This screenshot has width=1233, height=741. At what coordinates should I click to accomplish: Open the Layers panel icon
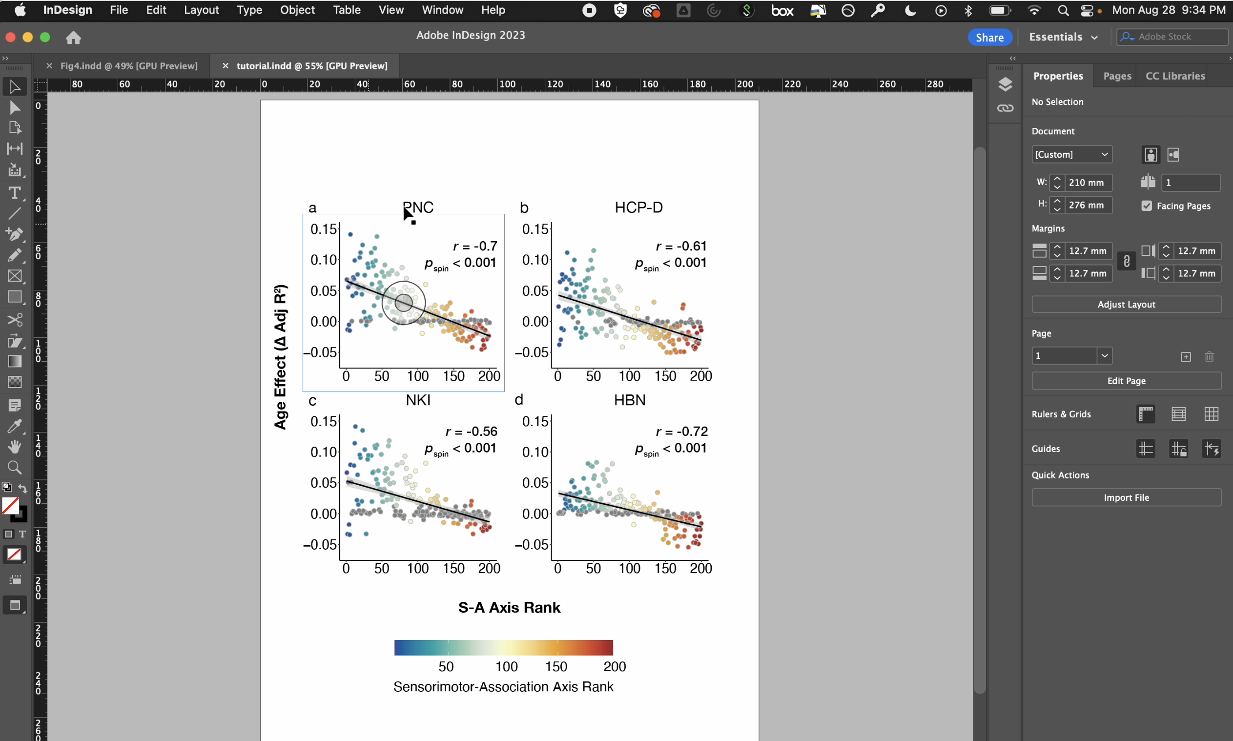click(1005, 84)
